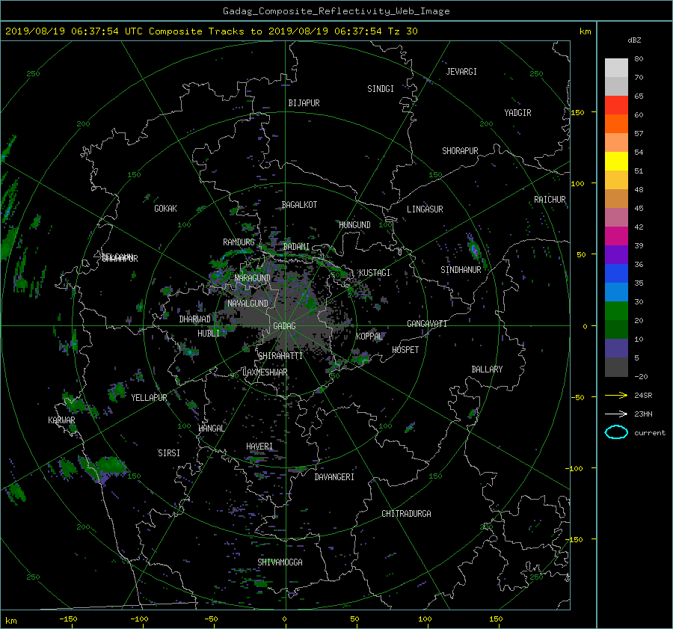Image resolution: width=673 pixels, height=629 pixels.
Task: Click the red 65 dBZ legend swatch
Action: tap(616, 105)
